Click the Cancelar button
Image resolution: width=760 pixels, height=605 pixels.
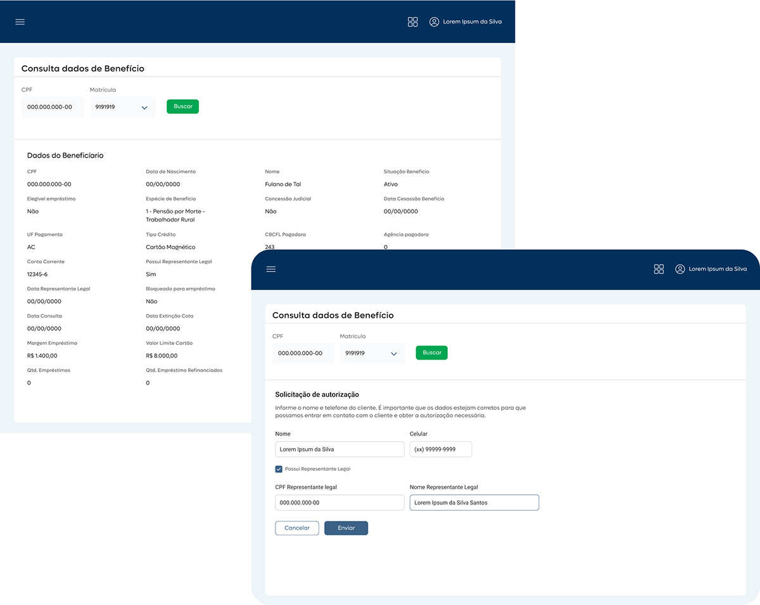(x=297, y=528)
